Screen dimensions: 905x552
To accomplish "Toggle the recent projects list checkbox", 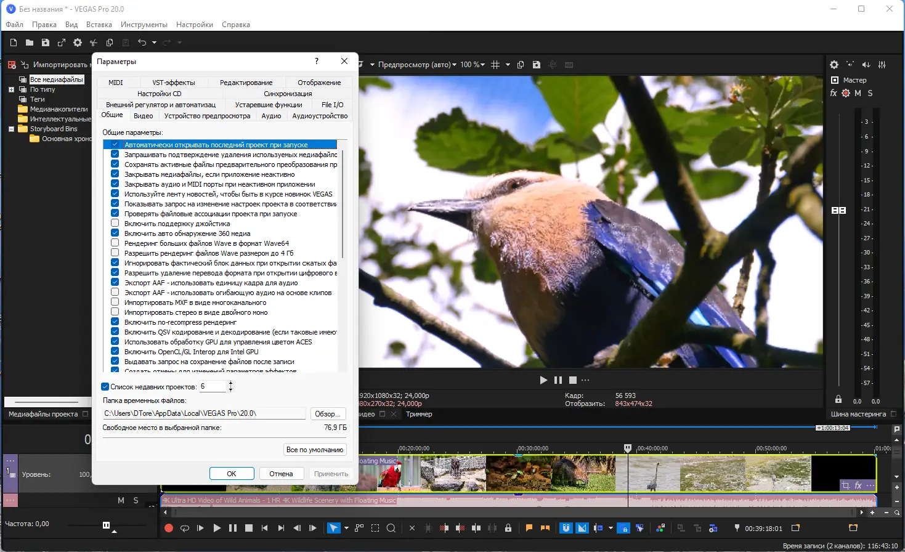I will pyautogui.click(x=105, y=387).
